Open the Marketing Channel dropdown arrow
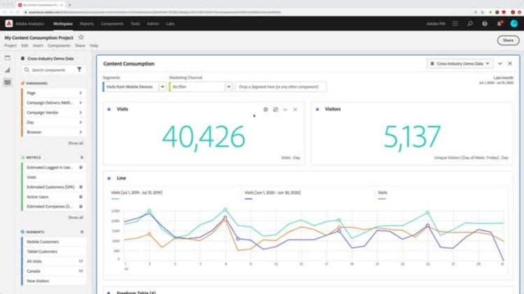Viewport: 524px width, 294px height. click(x=229, y=87)
